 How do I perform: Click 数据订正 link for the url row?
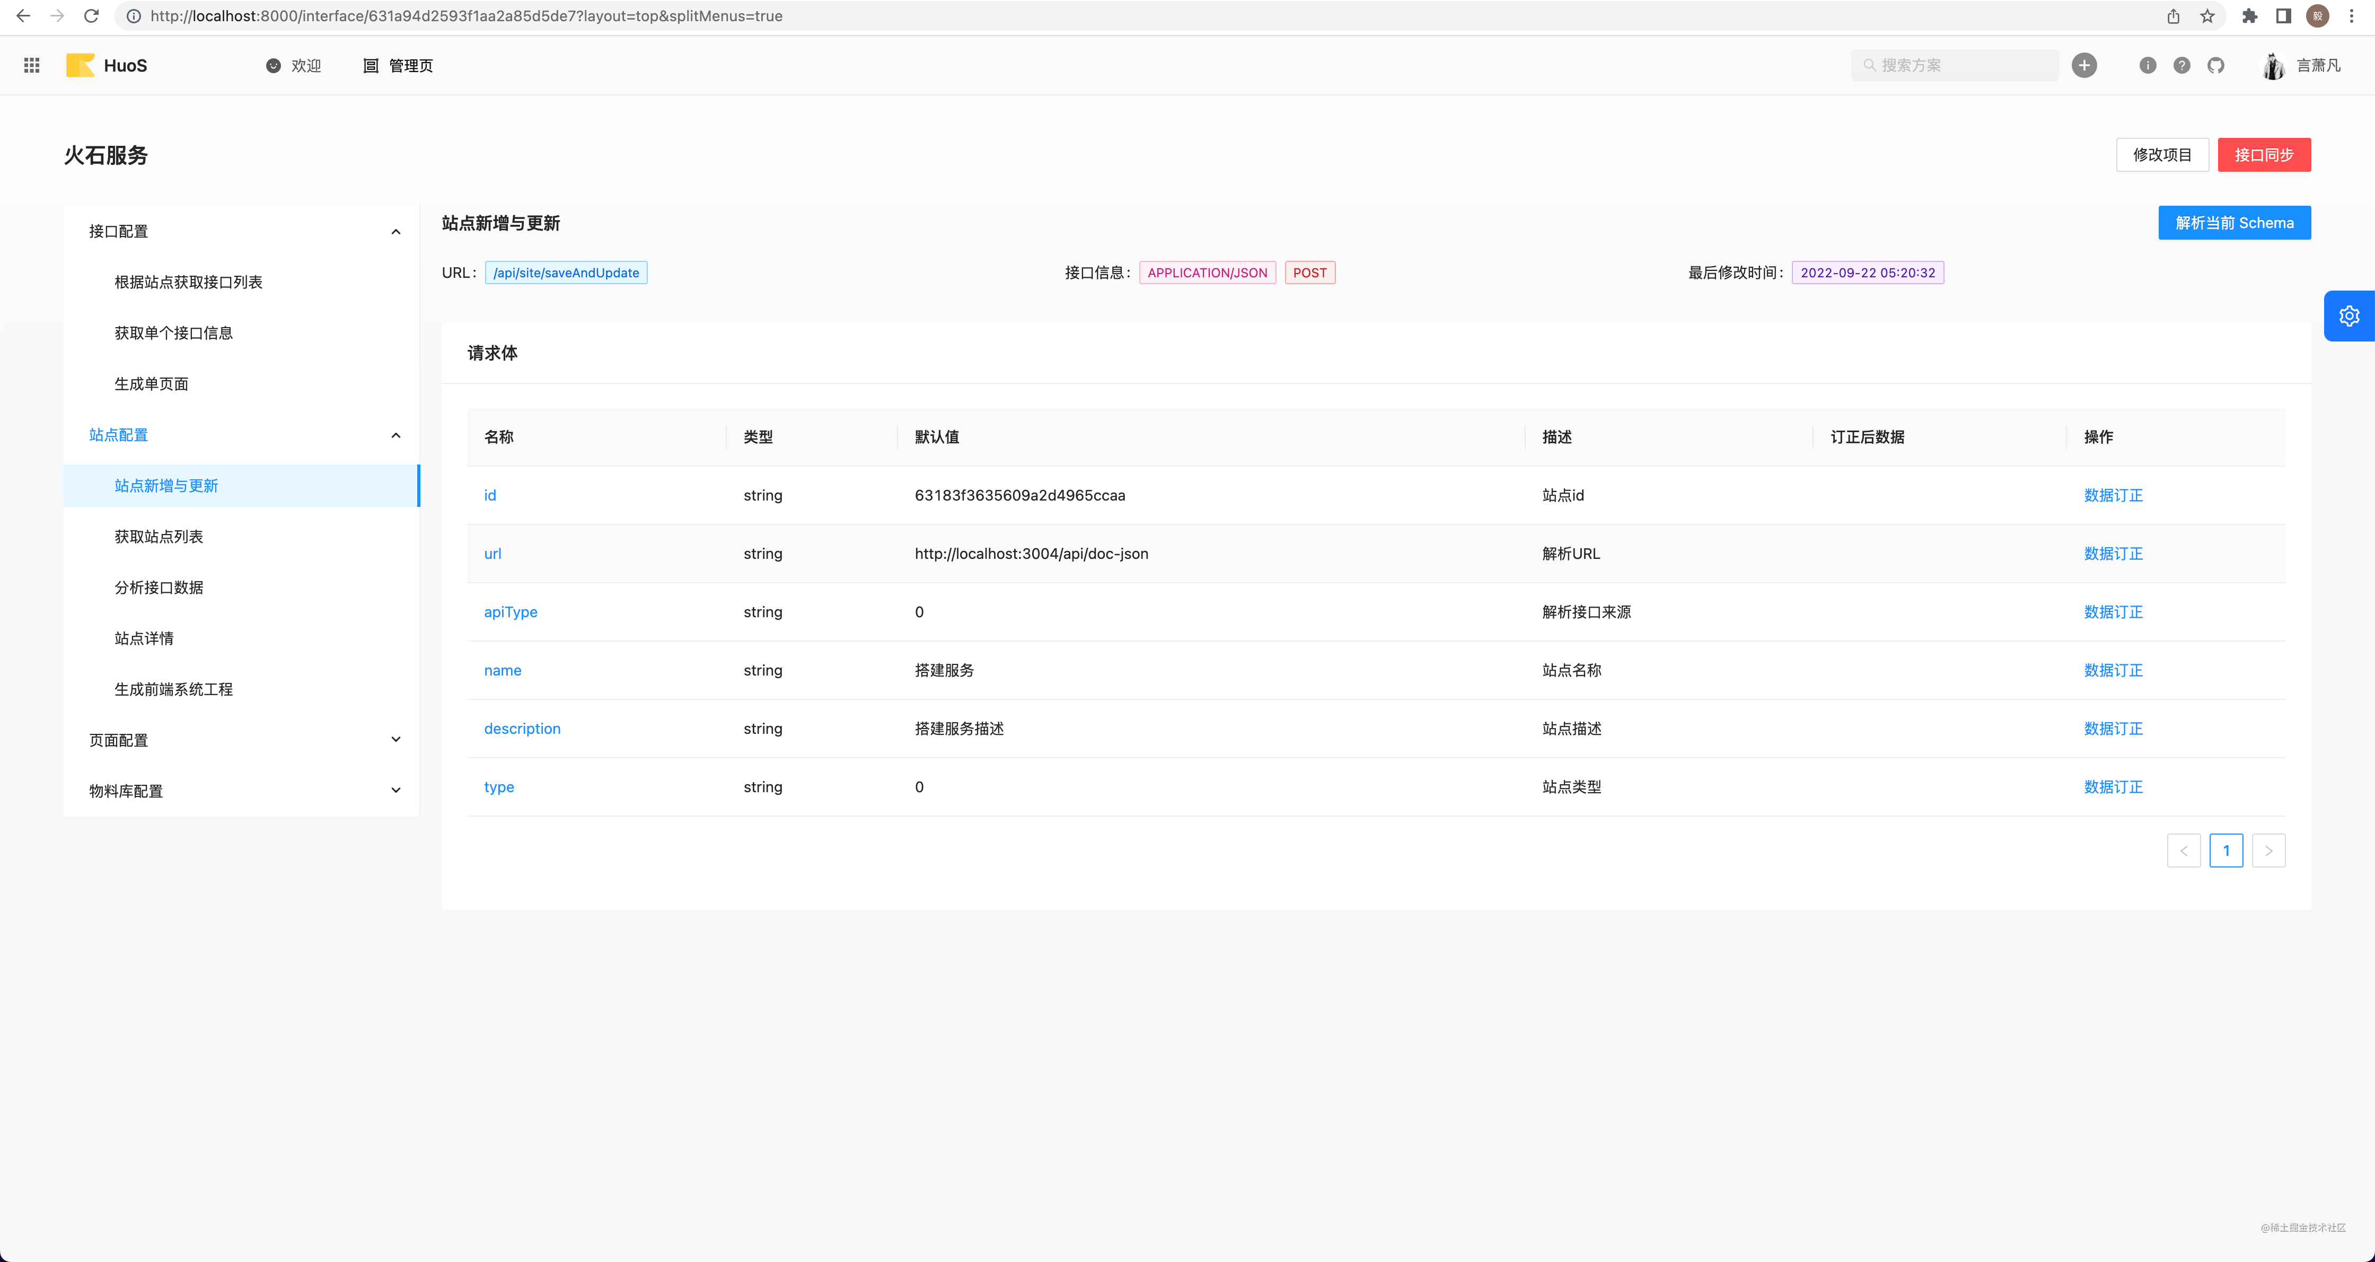coord(2112,554)
